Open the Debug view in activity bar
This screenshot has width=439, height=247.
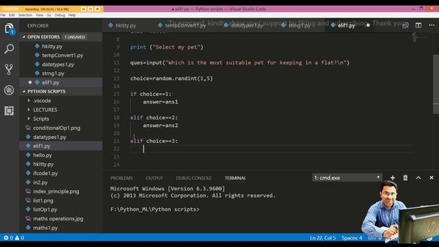(x=9, y=90)
